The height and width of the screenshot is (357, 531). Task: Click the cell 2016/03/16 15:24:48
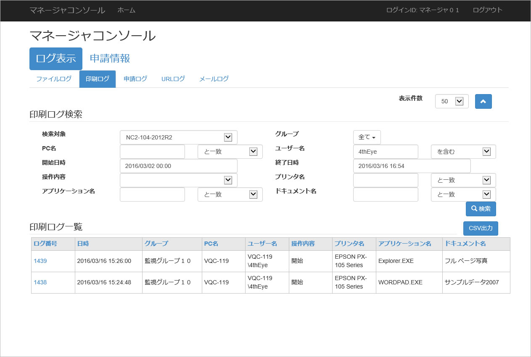(108, 282)
